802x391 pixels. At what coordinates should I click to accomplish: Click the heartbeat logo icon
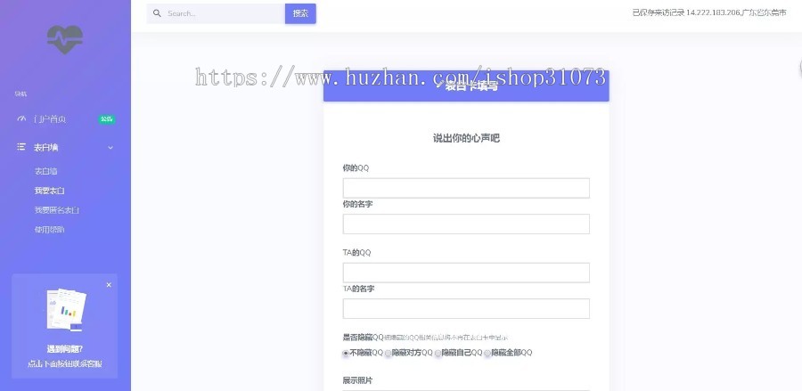pyautogui.click(x=65, y=39)
